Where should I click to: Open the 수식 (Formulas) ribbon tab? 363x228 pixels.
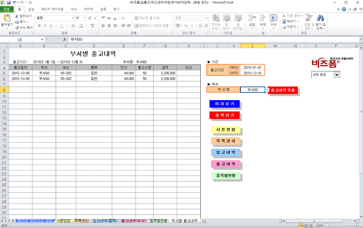click(74, 9)
